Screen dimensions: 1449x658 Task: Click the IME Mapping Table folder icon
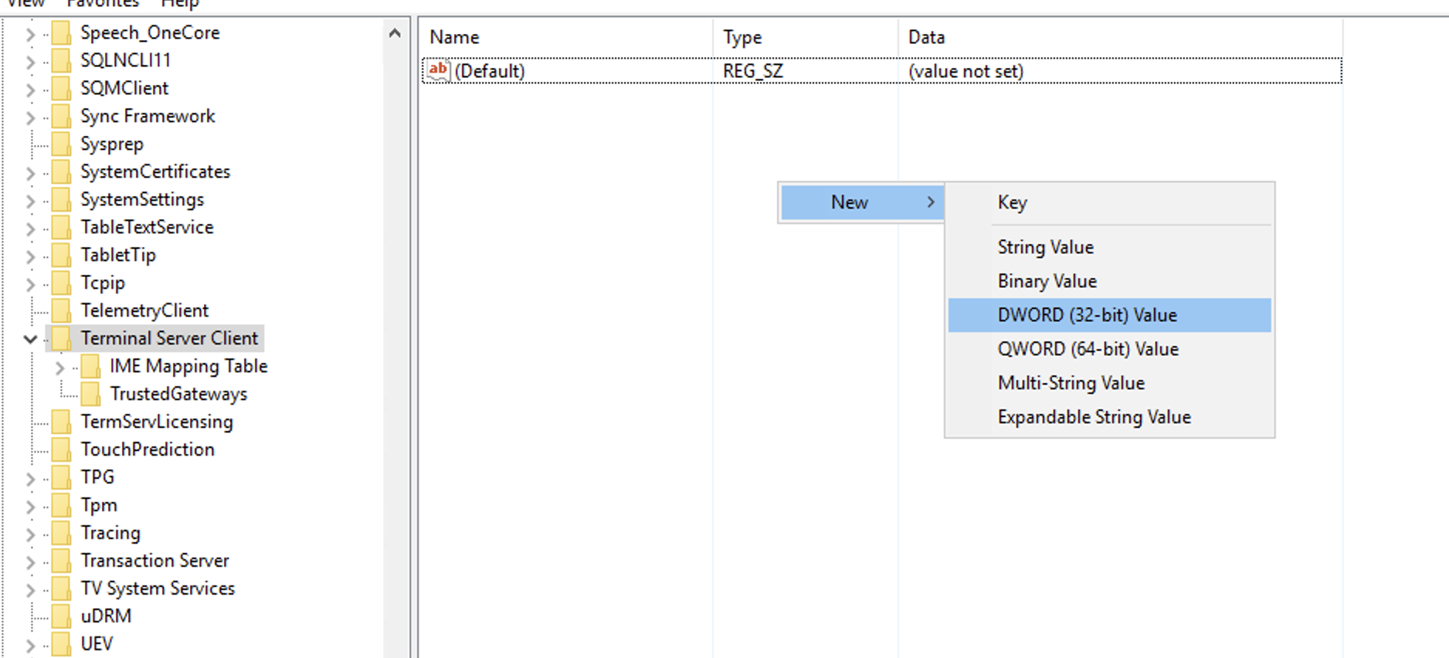tap(90, 366)
